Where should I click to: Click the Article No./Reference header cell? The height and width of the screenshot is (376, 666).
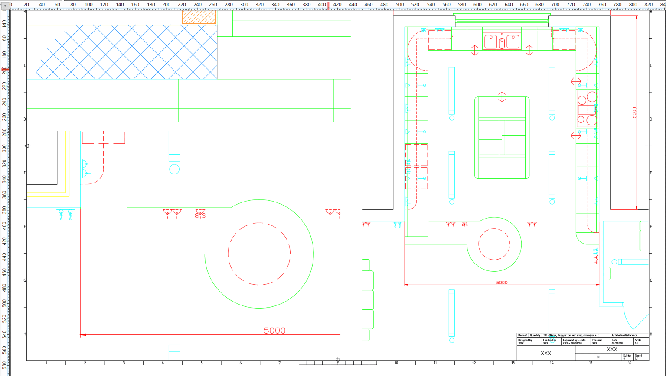630,335
